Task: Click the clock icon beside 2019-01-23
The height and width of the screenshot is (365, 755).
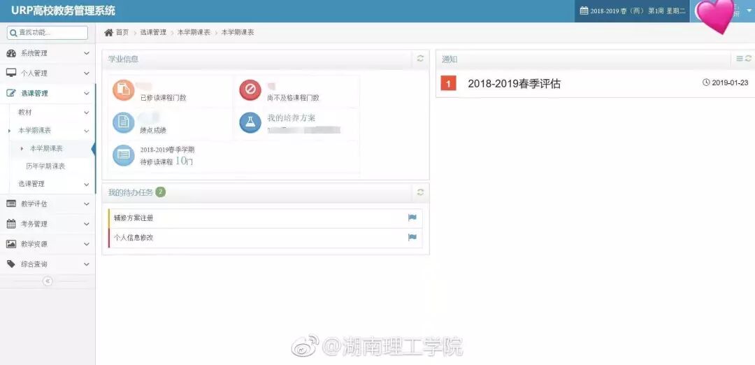Action: 706,83
